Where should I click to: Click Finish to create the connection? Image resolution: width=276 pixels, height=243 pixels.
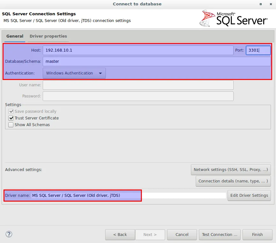(257, 235)
